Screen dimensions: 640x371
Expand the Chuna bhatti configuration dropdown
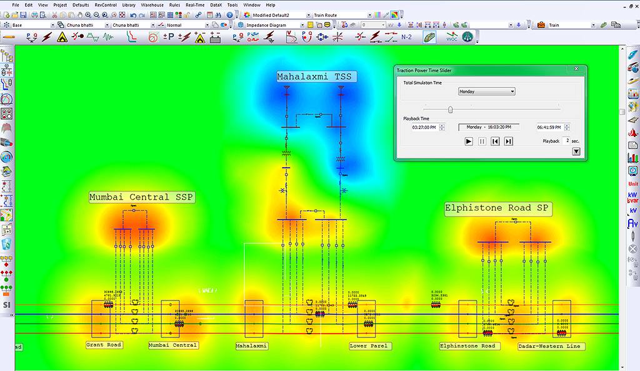point(107,26)
